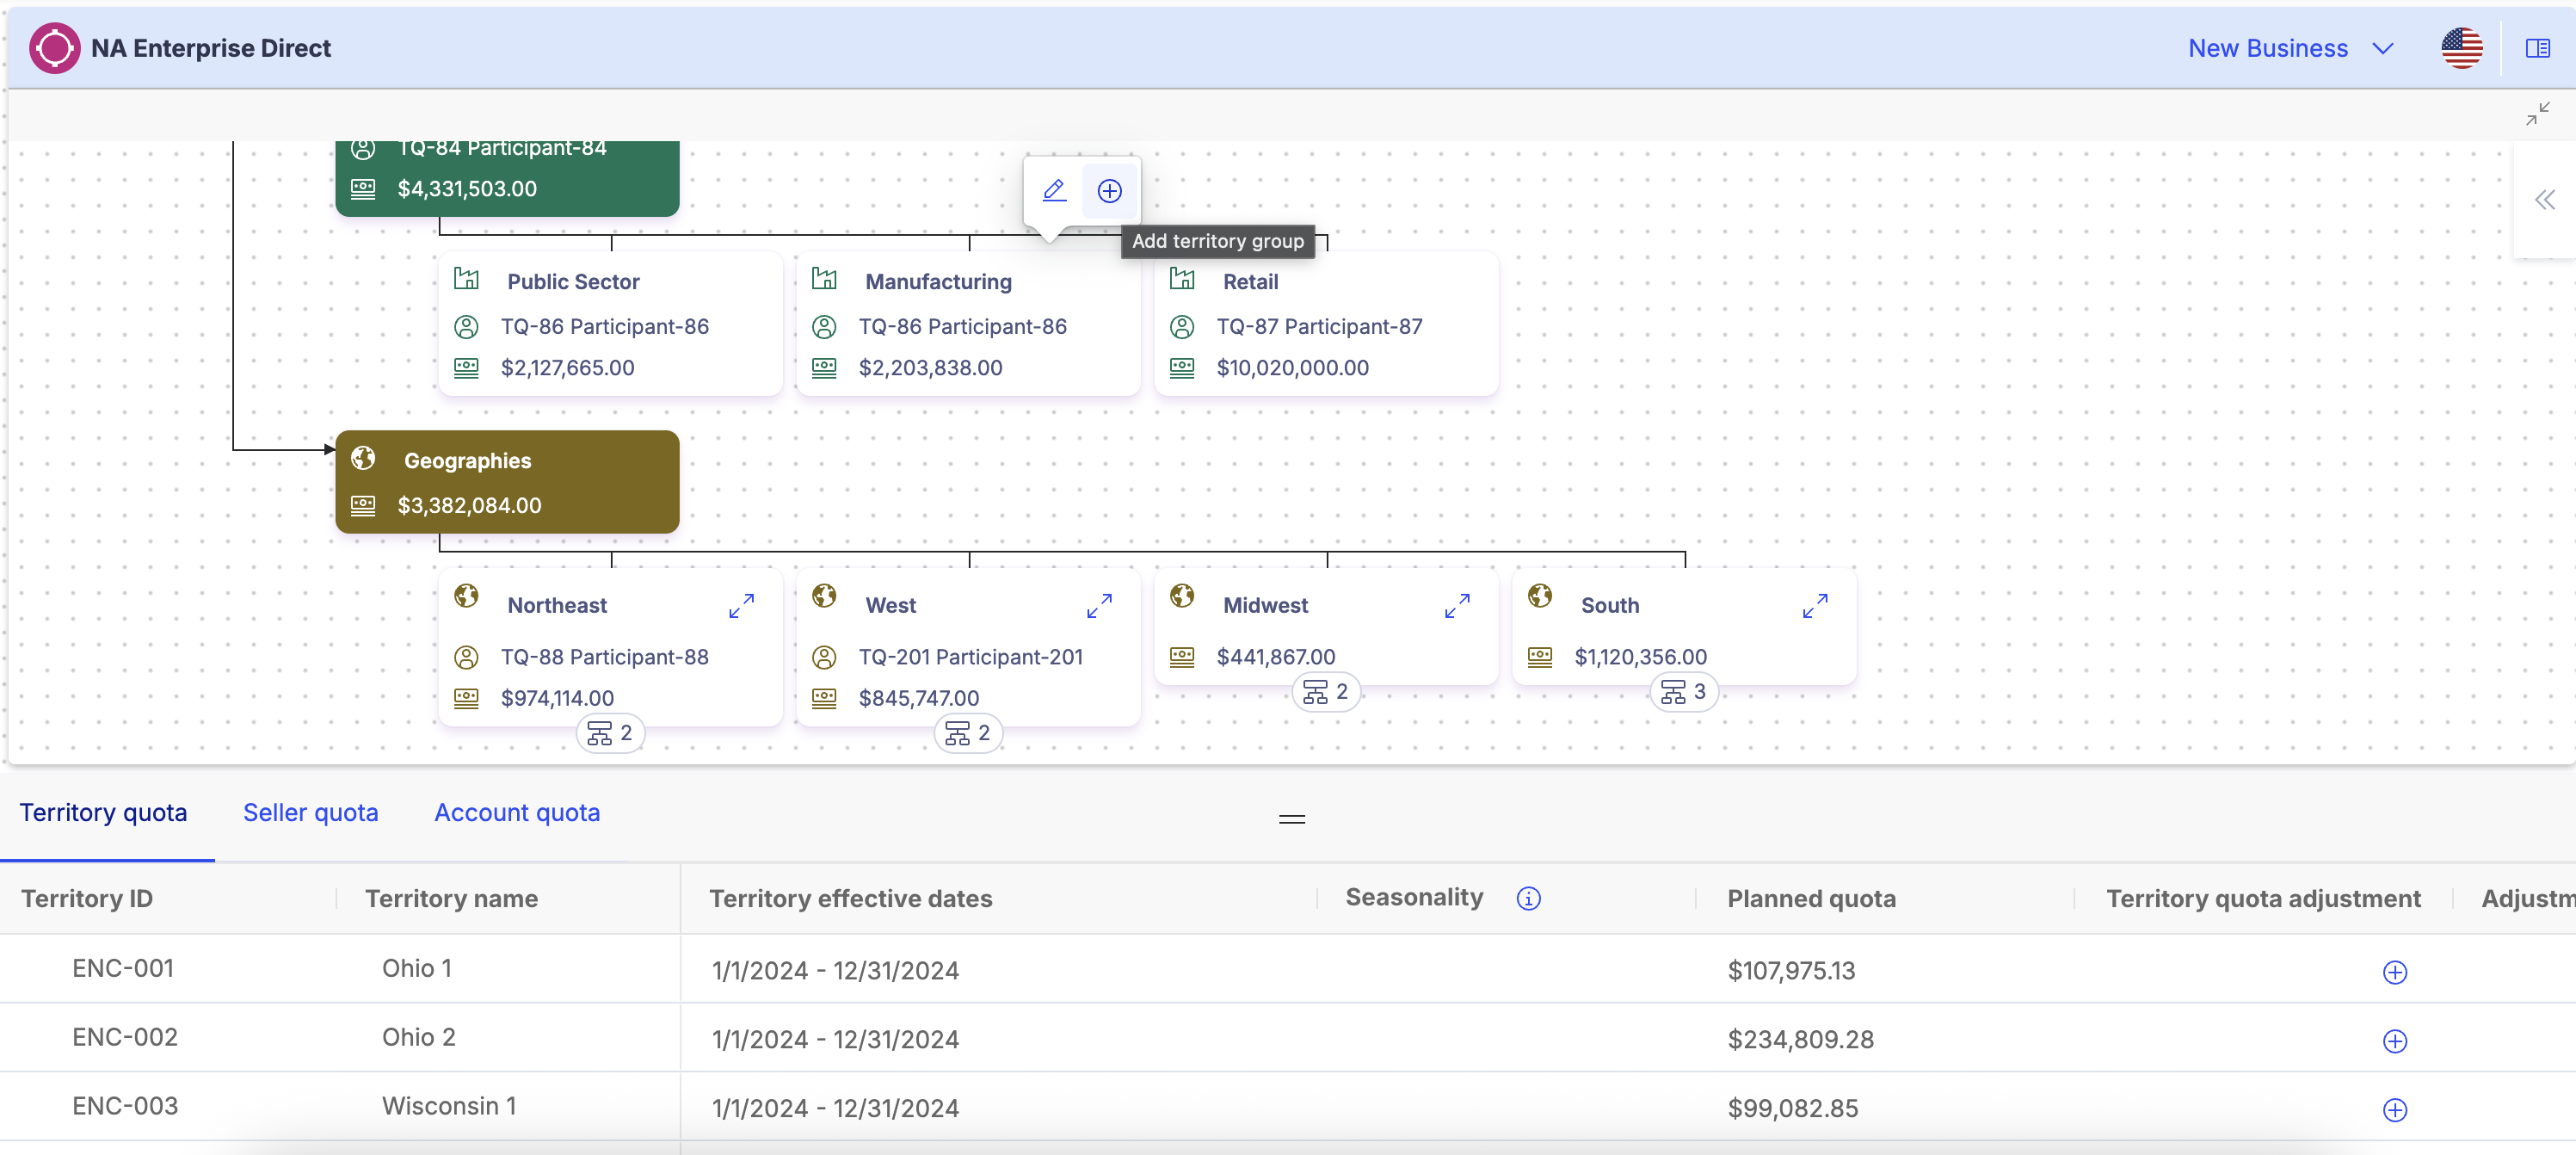Select the Retail industry icon
The image size is (2576, 1155).
pyautogui.click(x=1182, y=279)
